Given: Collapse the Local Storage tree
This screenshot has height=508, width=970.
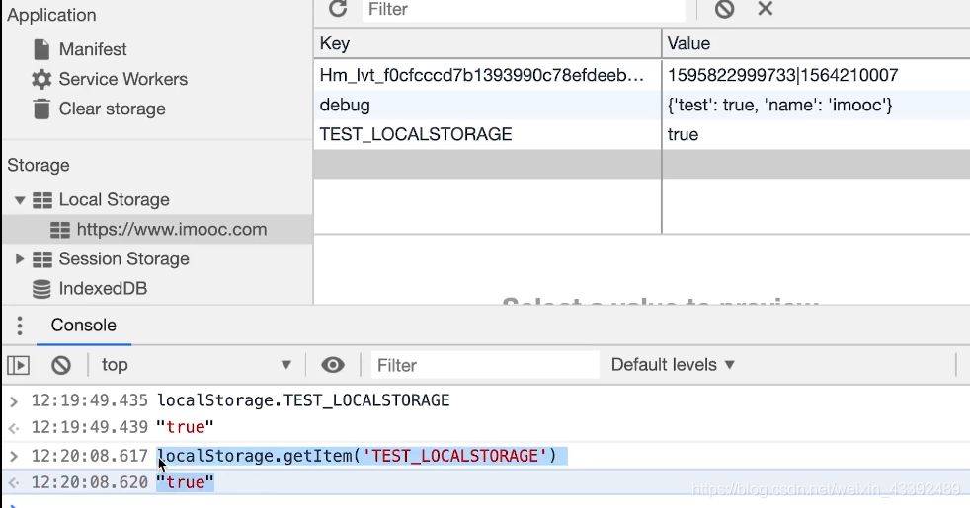Looking at the screenshot, I should [x=20, y=200].
